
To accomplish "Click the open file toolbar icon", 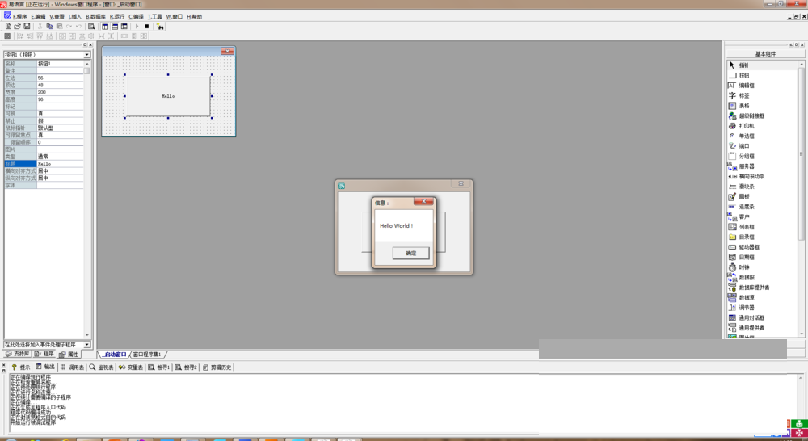I will point(18,27).
